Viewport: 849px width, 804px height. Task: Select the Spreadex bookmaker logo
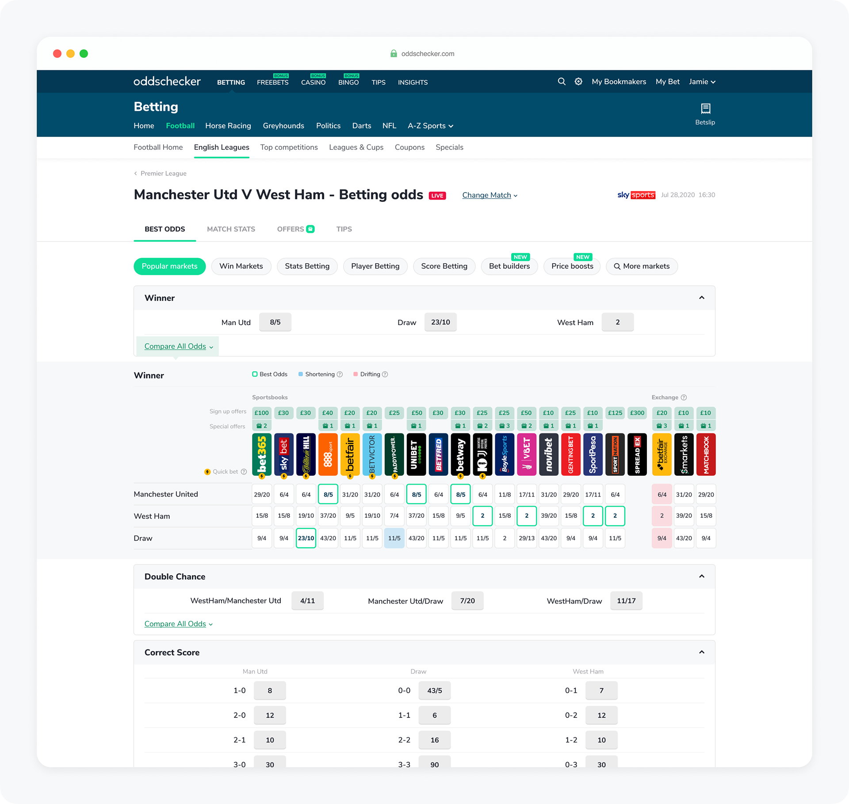pyautogui.click(x=637, y=454)
